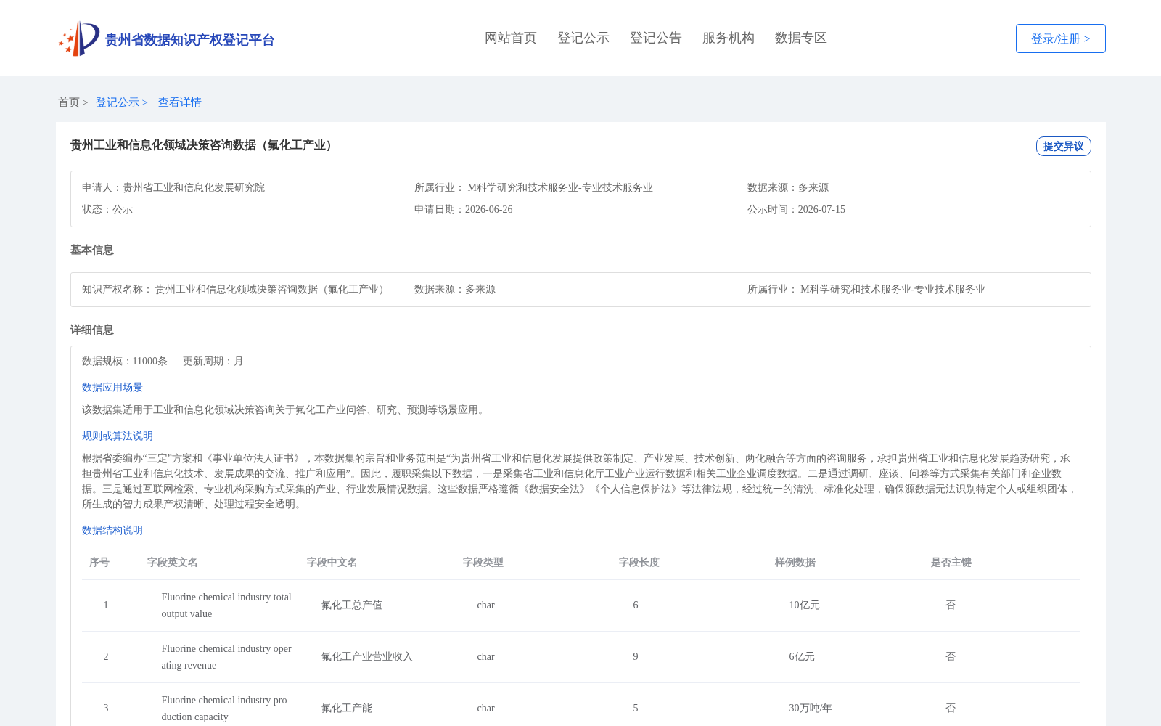Click the 规则或算法说明 heading
This screenshot has height=726, width=1161.
click(x=118, y=436)
